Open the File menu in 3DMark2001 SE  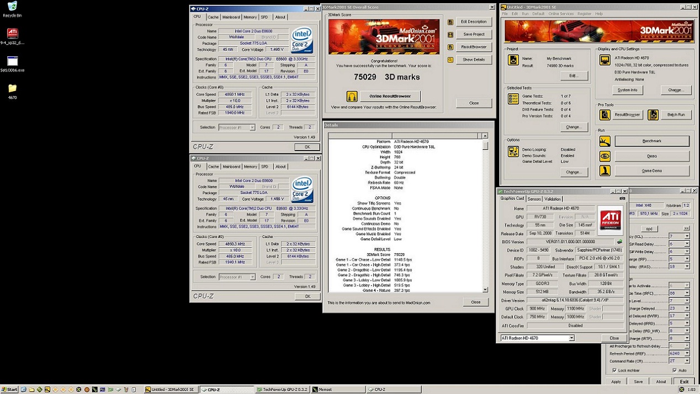[505, 14]
